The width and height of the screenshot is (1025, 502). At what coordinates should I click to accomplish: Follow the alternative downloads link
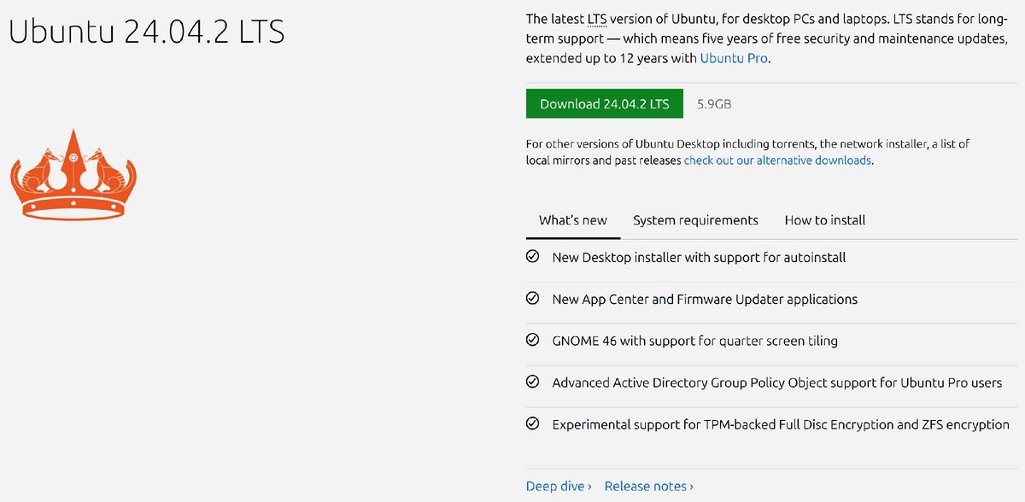pos(777,161)
